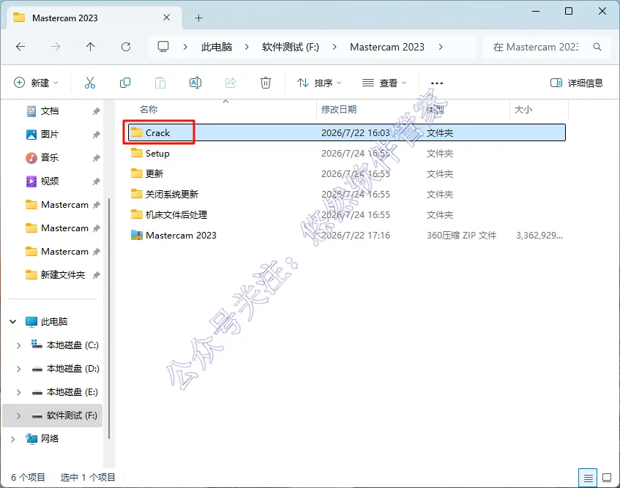Open the 新建 dropdown menu
This screenshot has height=488, width=620.
[36, 83]
